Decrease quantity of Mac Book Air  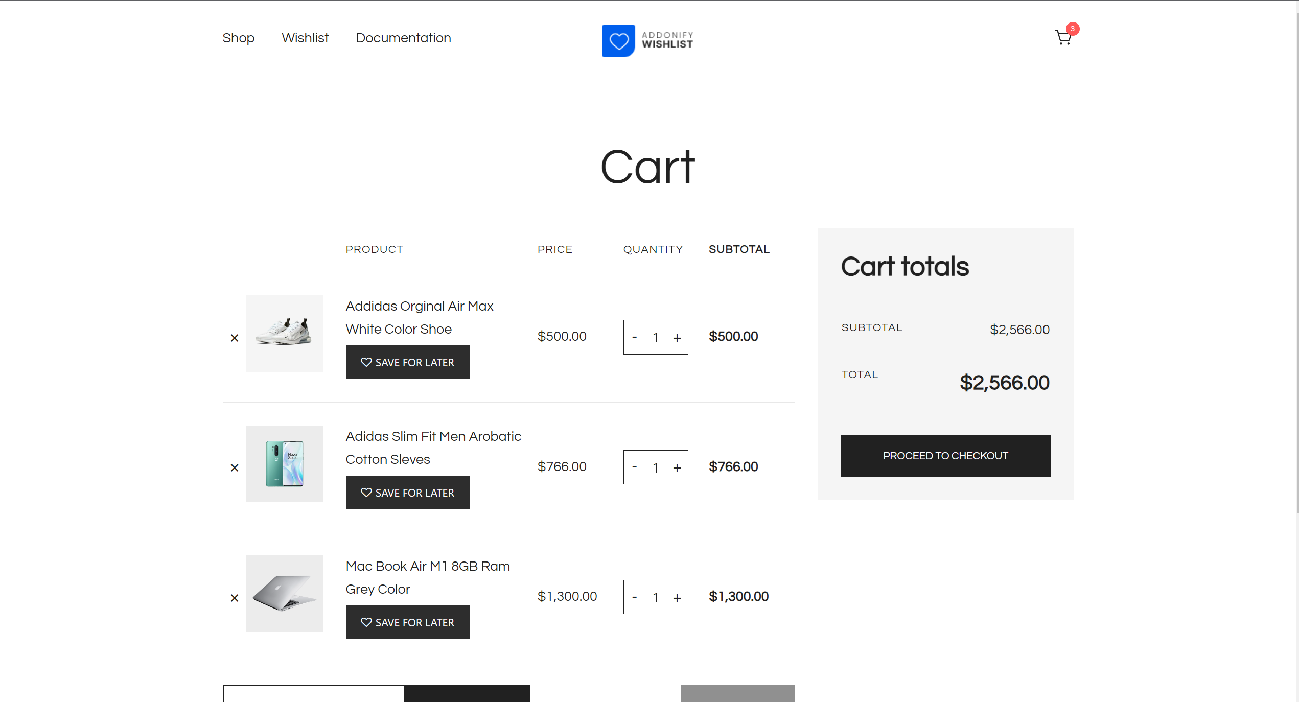coord(635,597)
